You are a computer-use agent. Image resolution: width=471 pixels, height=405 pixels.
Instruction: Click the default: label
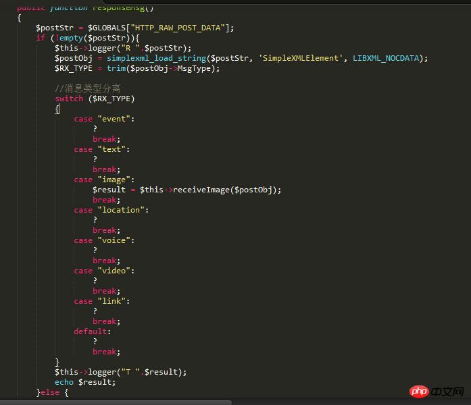[92, 331]
